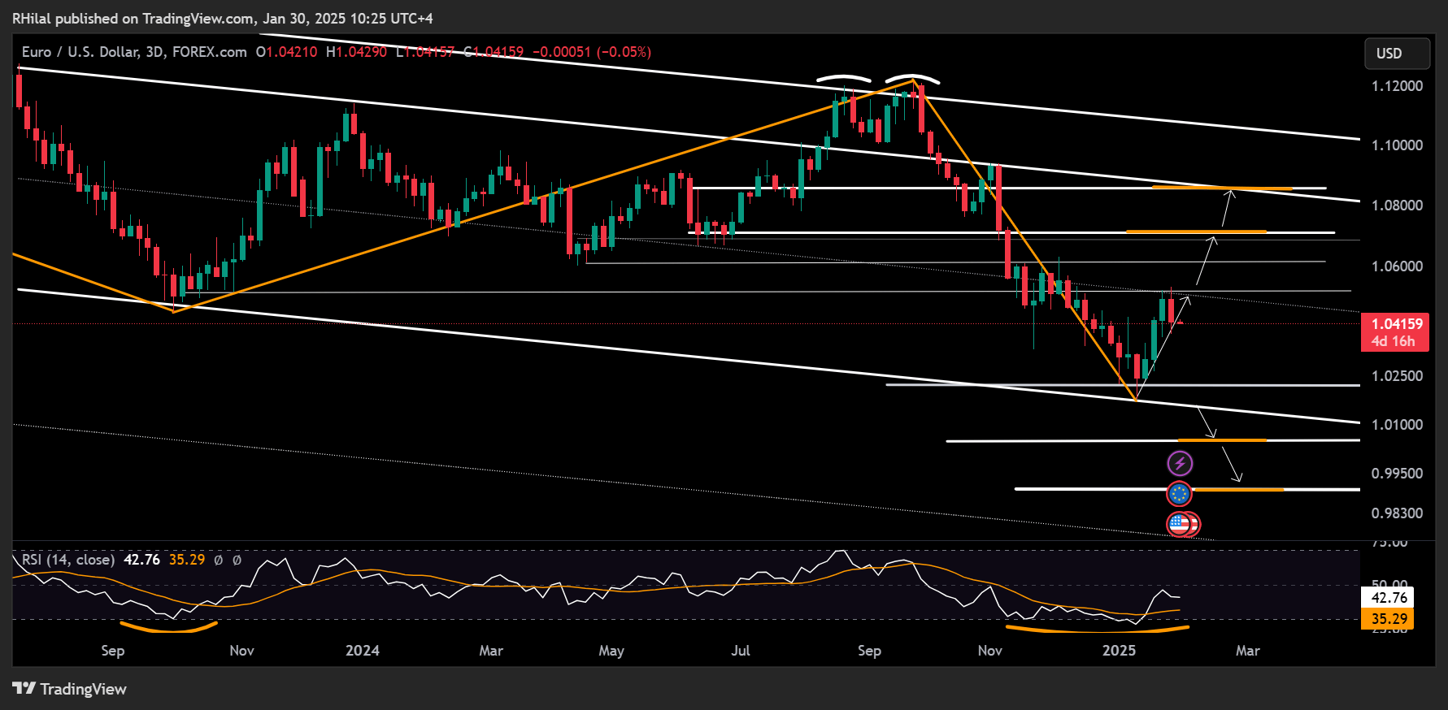
Task: Click the May time axis label
Action: click(x=611, y=651)
